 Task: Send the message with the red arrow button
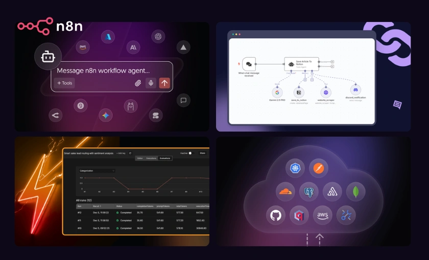point(164,83)
